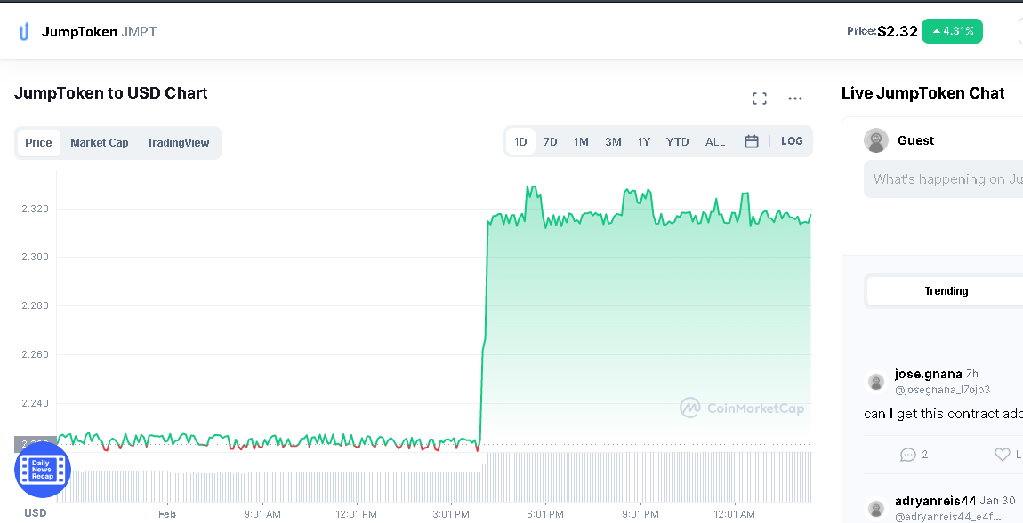Click the 9:01 PM x-axis label
Viewport: 1023px width, 523px height.
pyautogui.click(x=640, y=514)
